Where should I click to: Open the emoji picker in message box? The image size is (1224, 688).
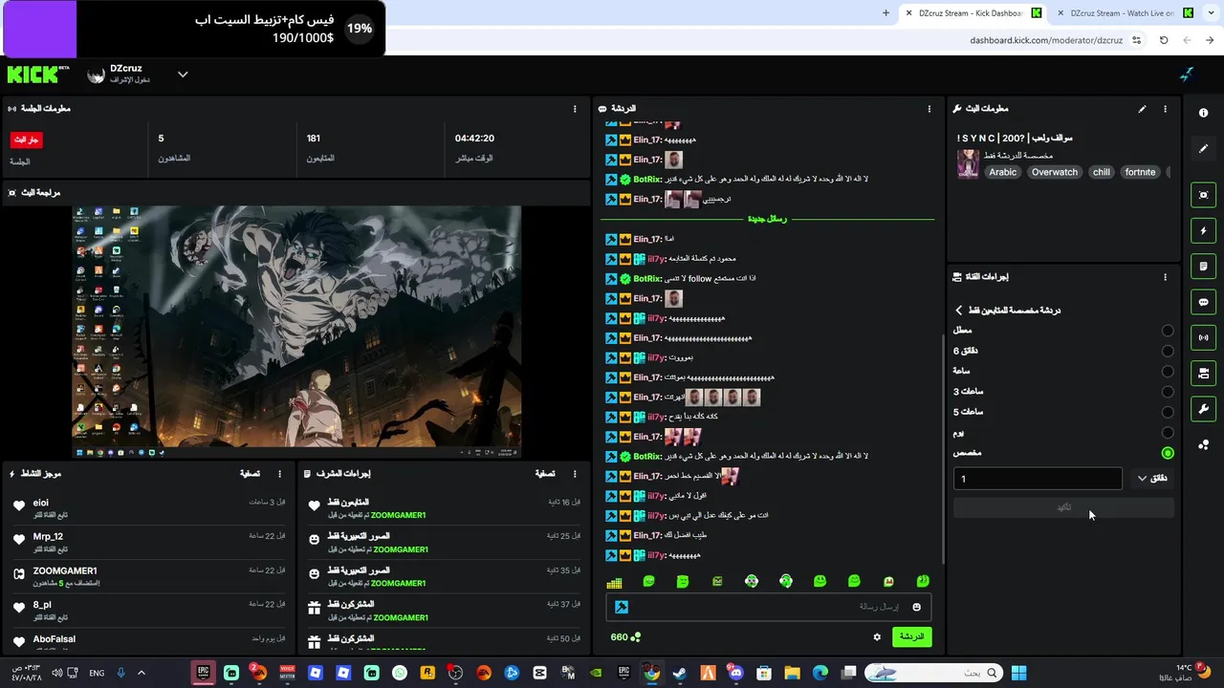pyautogui.click(x=916, y=607)
